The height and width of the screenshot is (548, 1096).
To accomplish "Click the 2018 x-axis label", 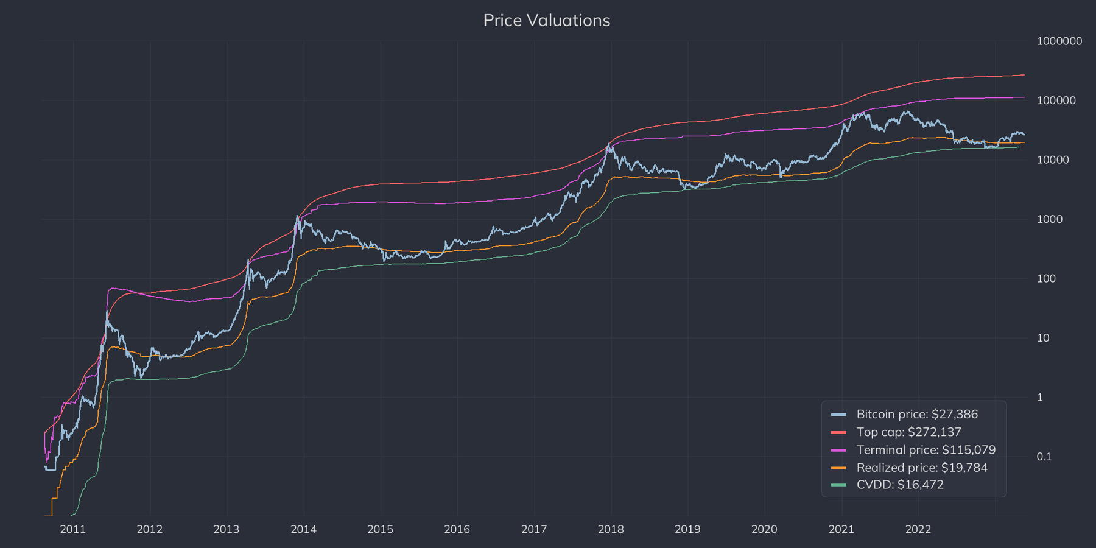I will click(611, 529).
